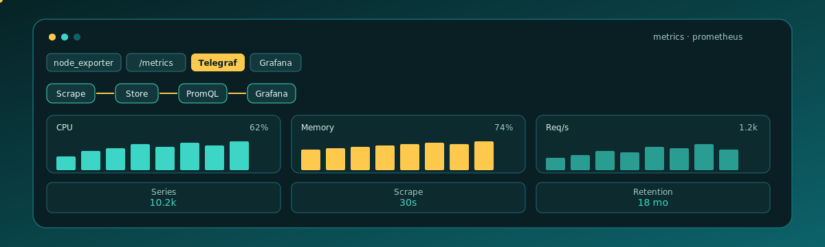The height and width of the screenshot is (247, 825).
Task: Open the CPU chart panel
Action: 164,144
